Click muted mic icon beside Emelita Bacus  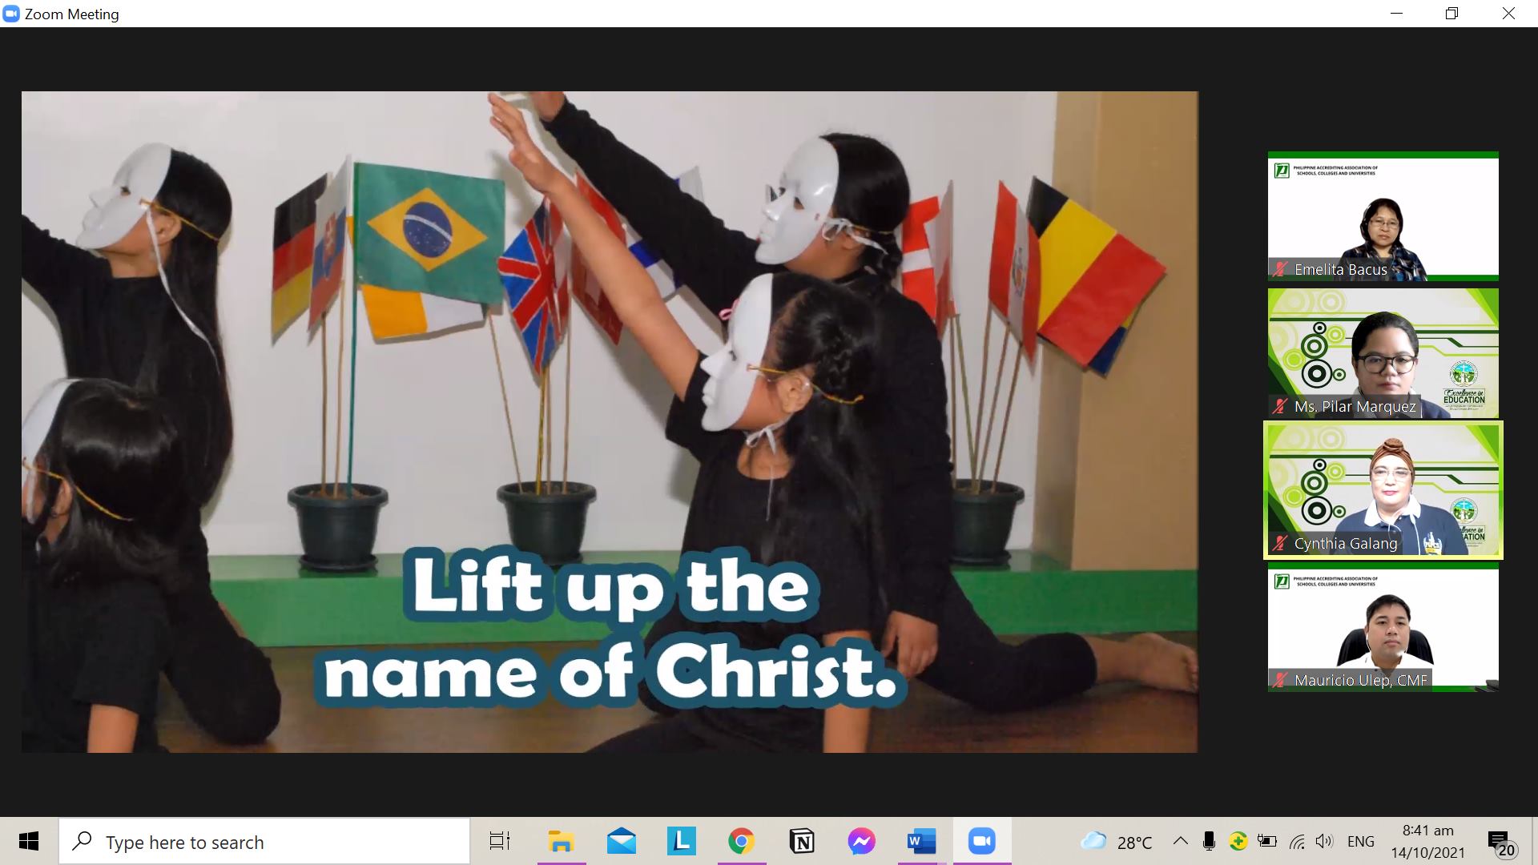(x=1280, y=270)
